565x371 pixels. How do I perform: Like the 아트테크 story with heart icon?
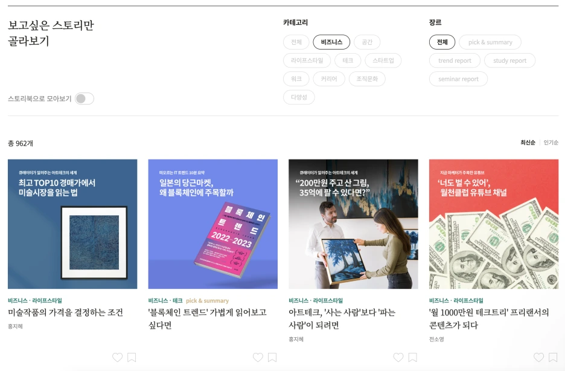[398, 357]
